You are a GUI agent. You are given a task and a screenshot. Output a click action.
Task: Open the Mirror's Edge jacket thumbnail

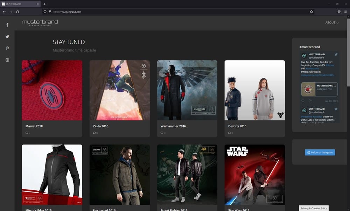52,175
